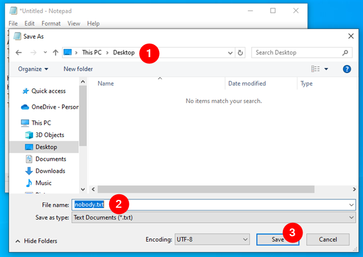Sort files by Name column
The width and height of the screenshot is (363, 257).
[105, 83]
